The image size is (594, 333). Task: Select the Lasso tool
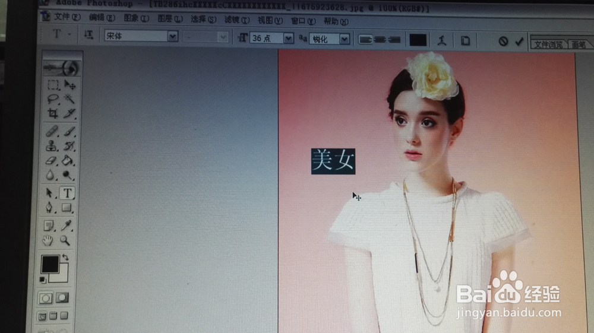click(53, 99)
